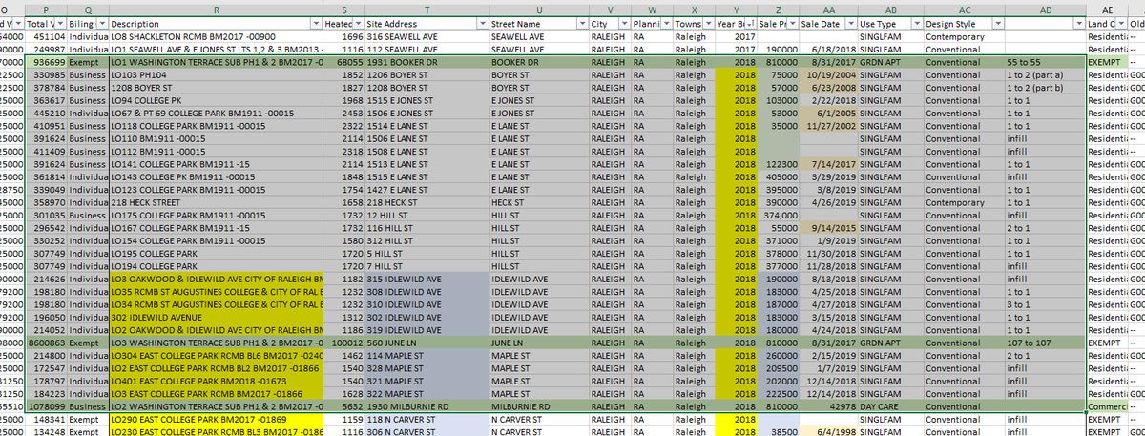The image size is (1145, 436).
Task: Select the sale date '6/23/2008'
Action: tap(827, 87)
